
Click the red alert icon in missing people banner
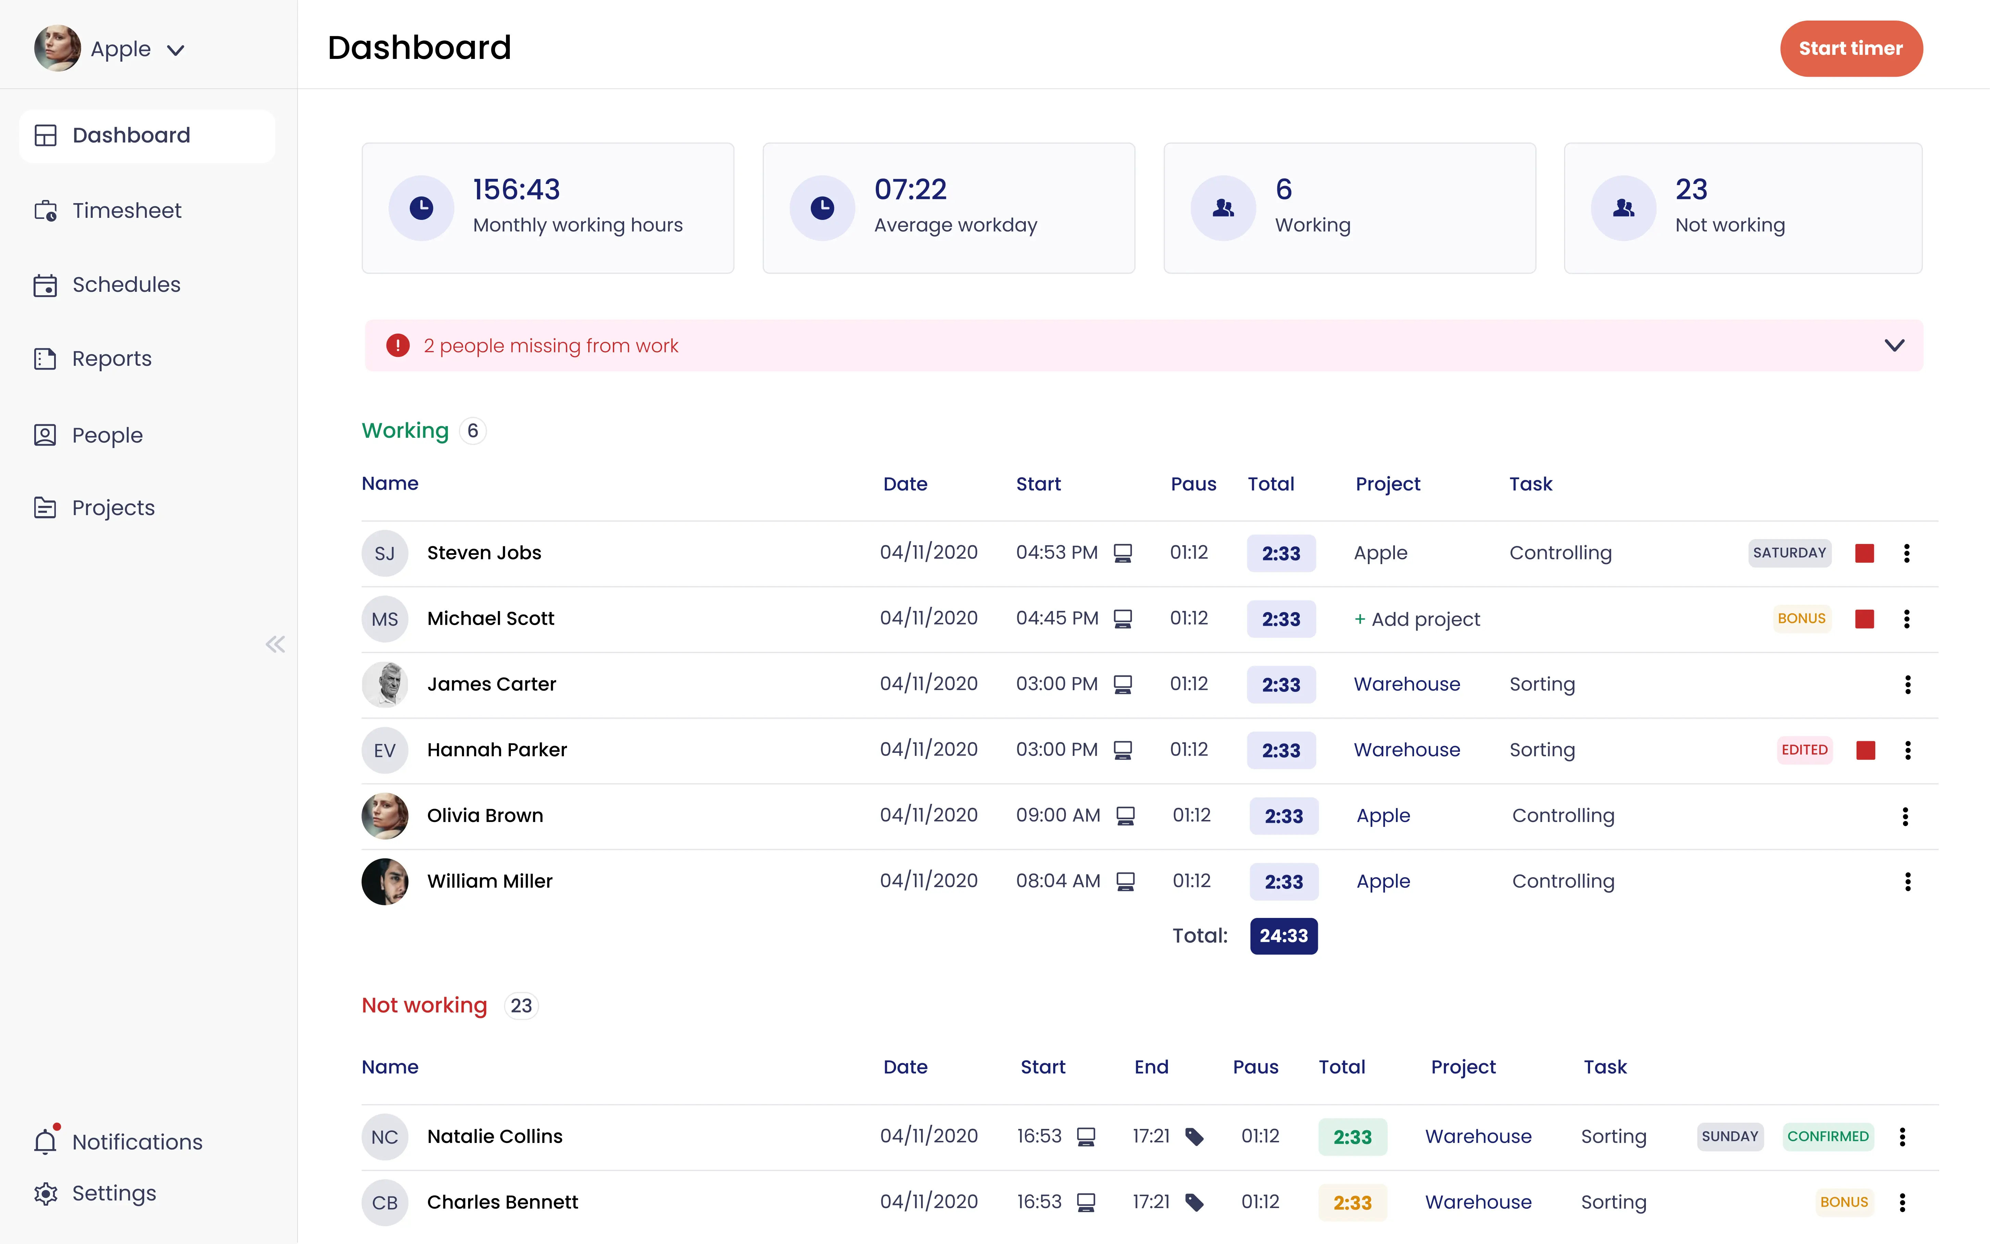point(398,346)
